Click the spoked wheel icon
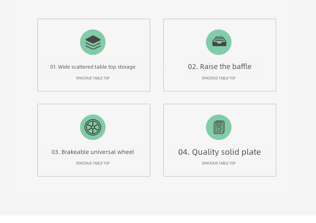 coord(93,127)
